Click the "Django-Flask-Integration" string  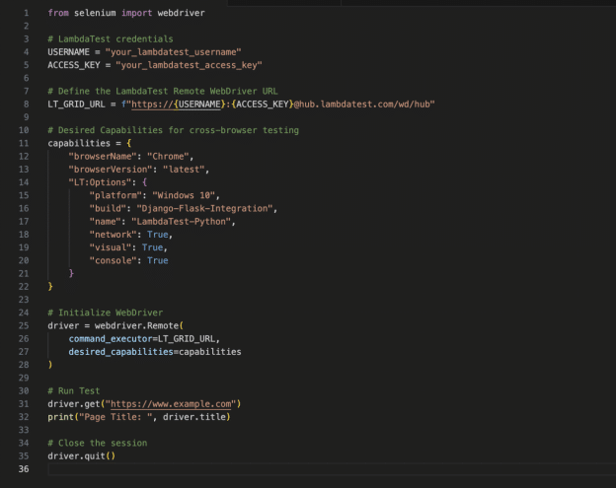pos(204,208)
